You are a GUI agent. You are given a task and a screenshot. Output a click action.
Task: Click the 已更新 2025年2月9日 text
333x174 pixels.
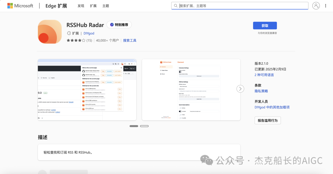[270, 69]
